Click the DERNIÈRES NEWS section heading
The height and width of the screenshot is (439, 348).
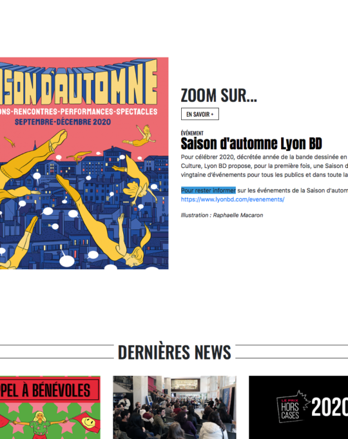175,352
